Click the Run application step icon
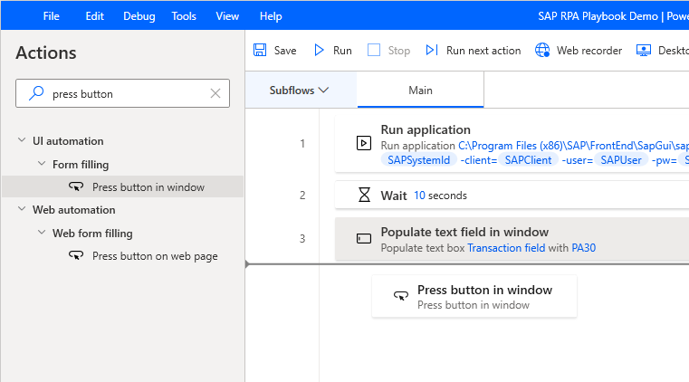689x382 pixels. pos(364,143)
